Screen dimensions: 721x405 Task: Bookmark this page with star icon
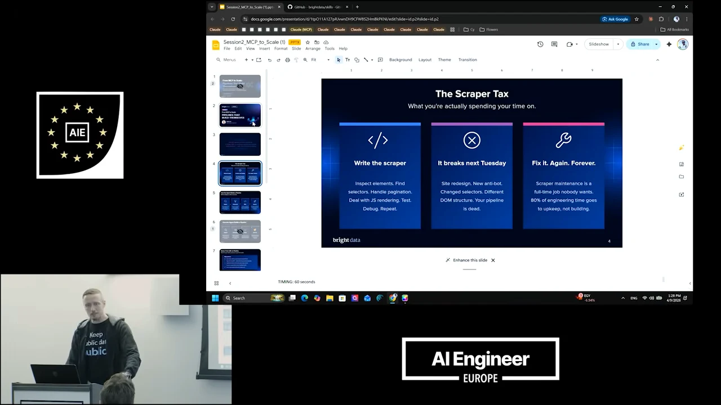(637, 19)
